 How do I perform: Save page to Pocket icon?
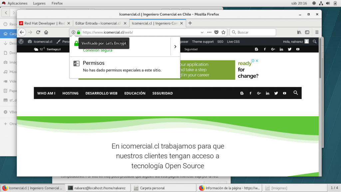pos(216,32)
